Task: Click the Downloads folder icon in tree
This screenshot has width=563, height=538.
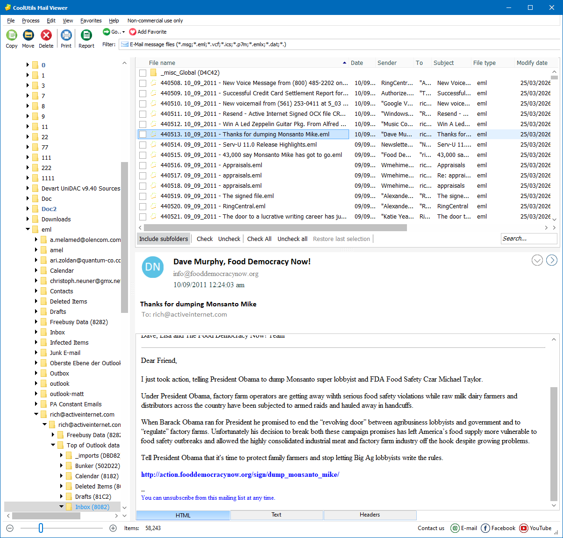Action: pyautogui.click(x=35, y=219)
